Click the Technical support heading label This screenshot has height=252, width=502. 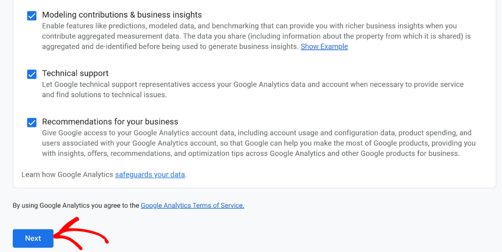click(x=75, y=73)
